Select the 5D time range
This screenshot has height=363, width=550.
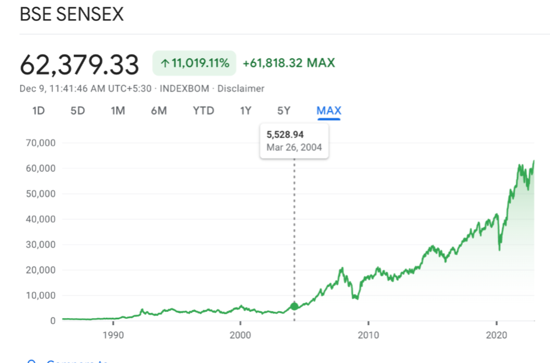pyautogui.click(x=77, y=110)
